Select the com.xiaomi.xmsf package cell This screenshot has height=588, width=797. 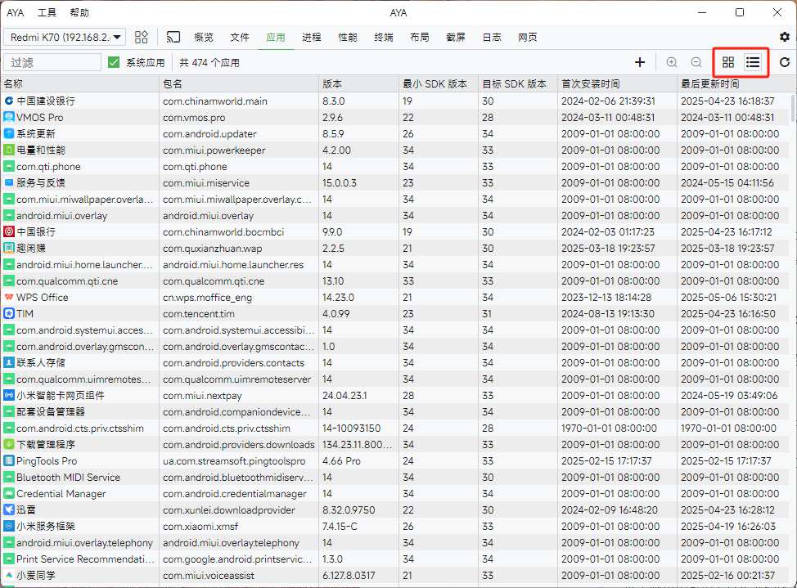tap(239, 526)
